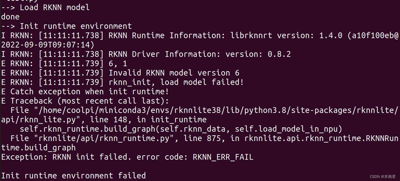Viewport: 400px width, 181px height.
Task: Click the 'time.build_graph' wrapped line
Action: point(38,148)
